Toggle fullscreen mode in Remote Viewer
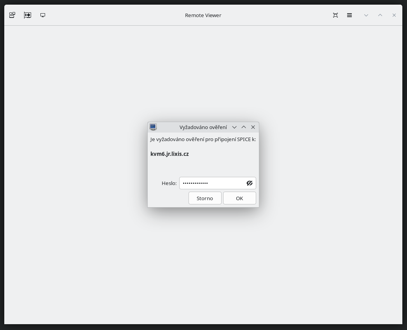407x330 pixels. 335,15
